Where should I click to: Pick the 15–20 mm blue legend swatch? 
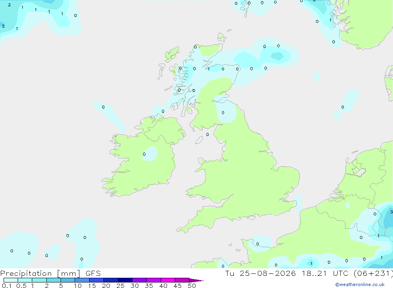pos(97,280)
